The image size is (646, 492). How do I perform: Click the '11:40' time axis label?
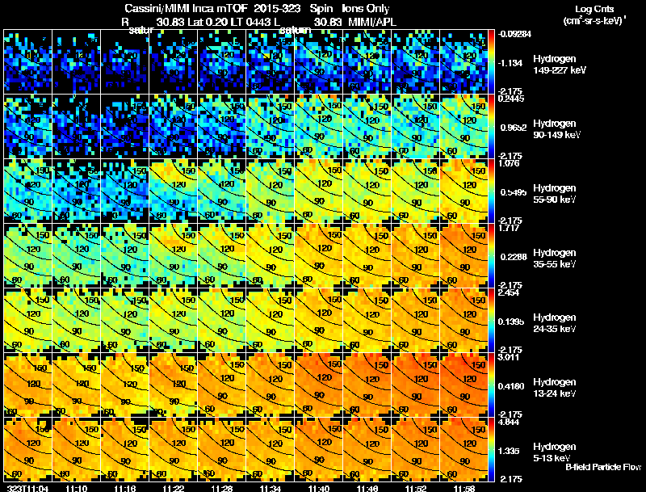(x=319, y=488)
